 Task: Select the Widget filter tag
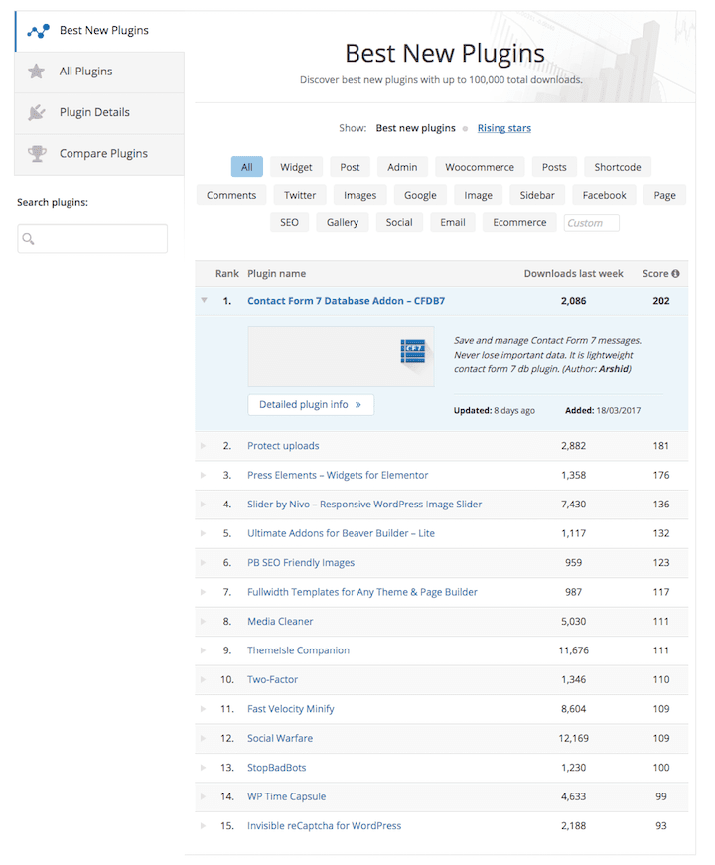tap(296, 167)
